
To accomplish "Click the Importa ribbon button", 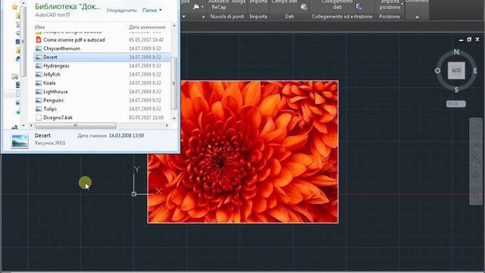I will (x=258, y=2).
